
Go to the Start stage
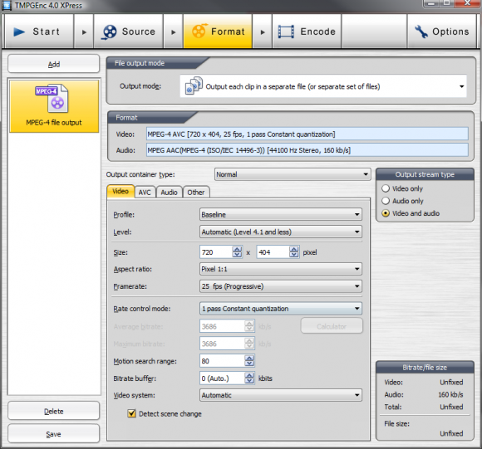point(39,32)
